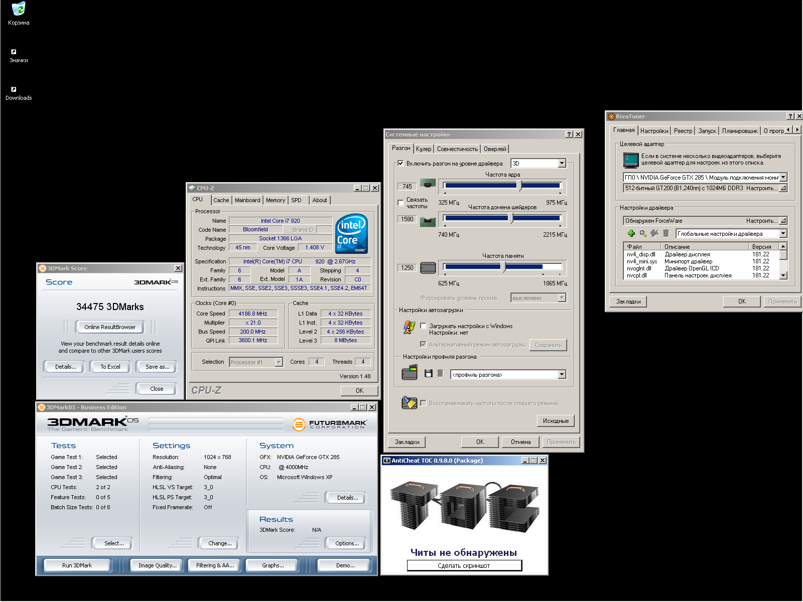Click the Online ResultBrowser button

110,327
